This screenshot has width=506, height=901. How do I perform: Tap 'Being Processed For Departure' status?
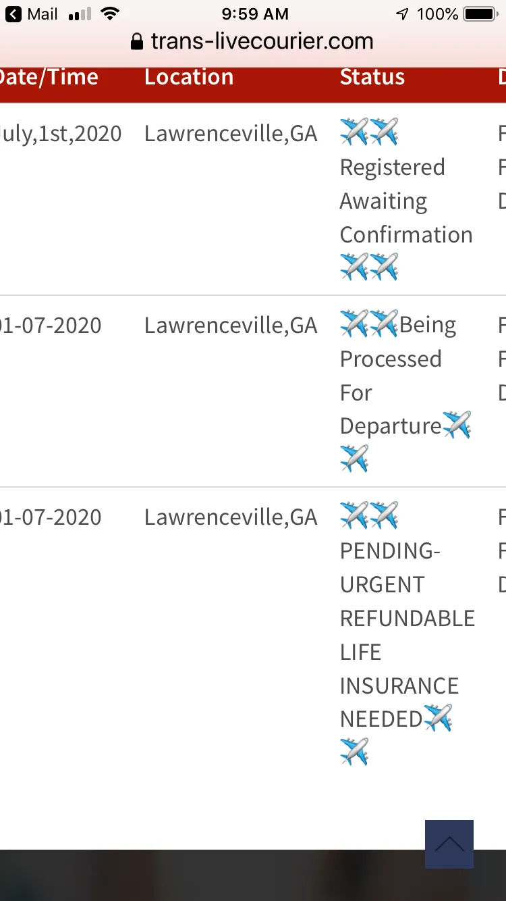[x=398, y=376]
